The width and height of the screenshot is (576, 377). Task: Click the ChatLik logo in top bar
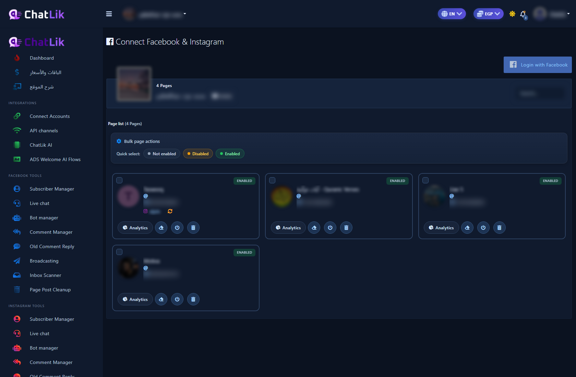click(x=37, y=14)
